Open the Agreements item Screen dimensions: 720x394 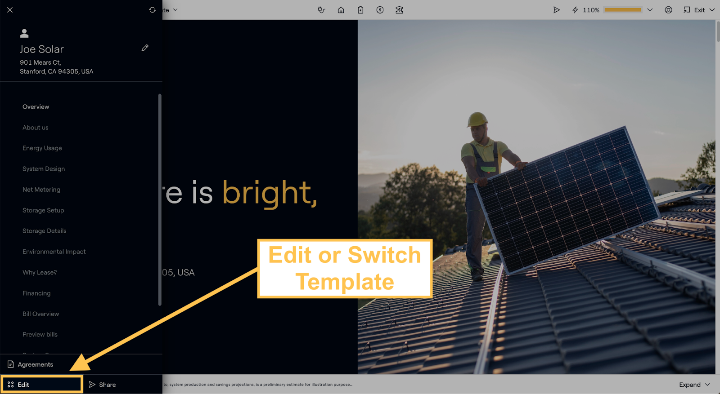pos(35,364)
